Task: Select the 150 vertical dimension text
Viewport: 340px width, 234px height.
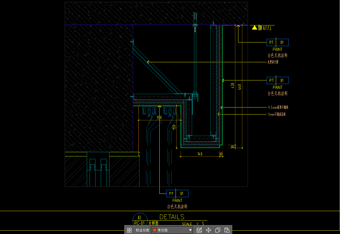Action: pyautogui.click(x=174, y=127)
